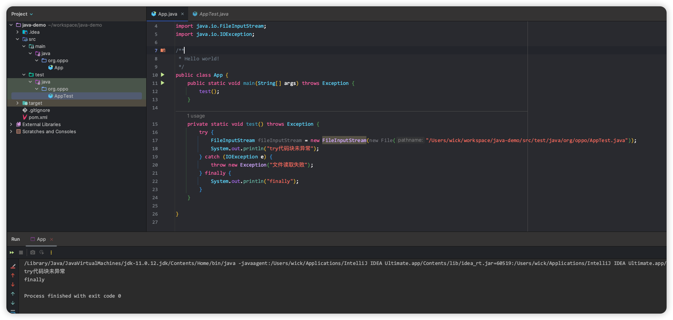Click the teal up arrow in console

click(x=13, y=294)
